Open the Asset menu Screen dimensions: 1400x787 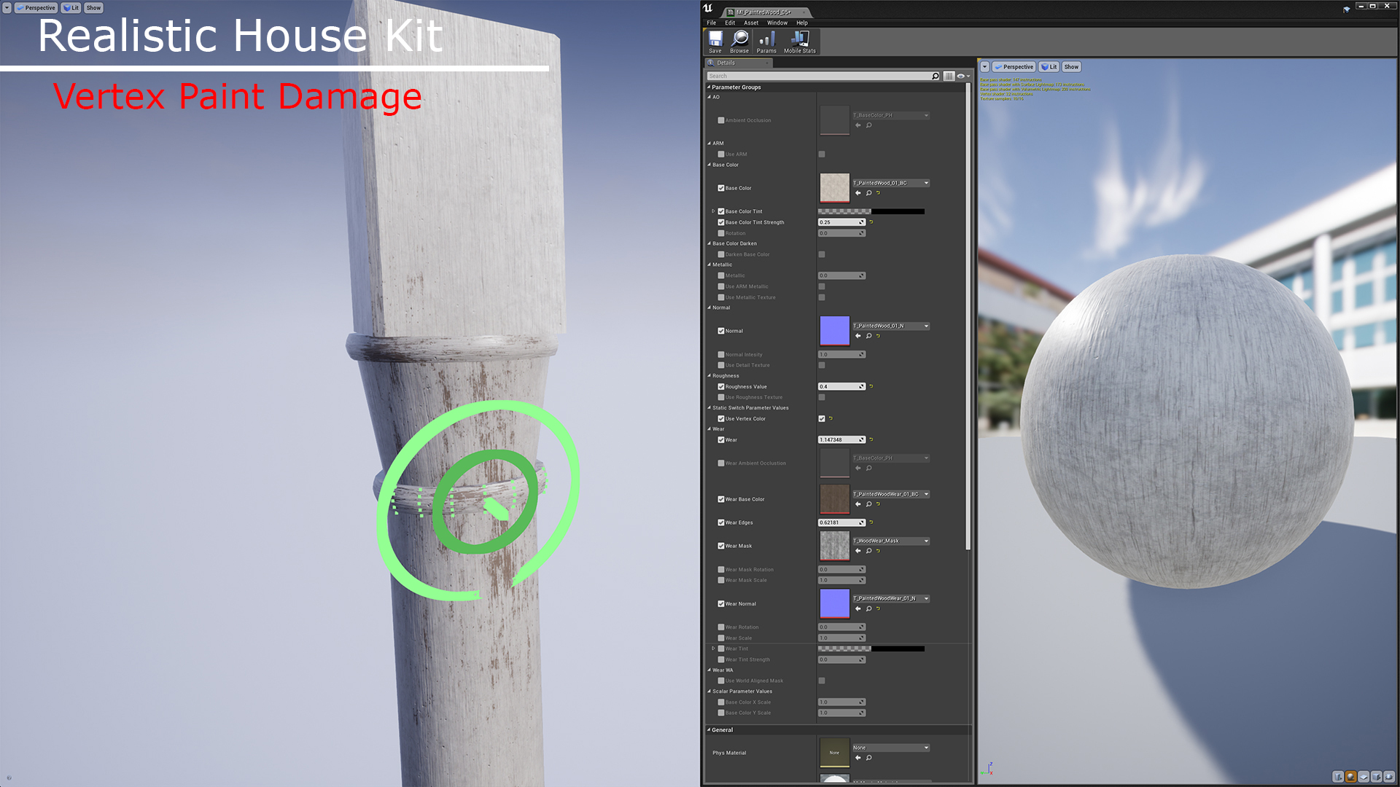pyautogui.click(x=750, y=23)
